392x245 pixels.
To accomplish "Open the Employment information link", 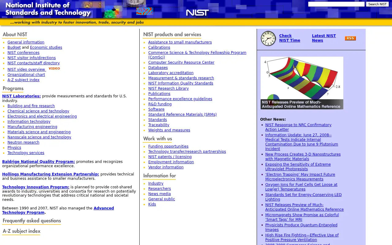I will click(171, 162).
